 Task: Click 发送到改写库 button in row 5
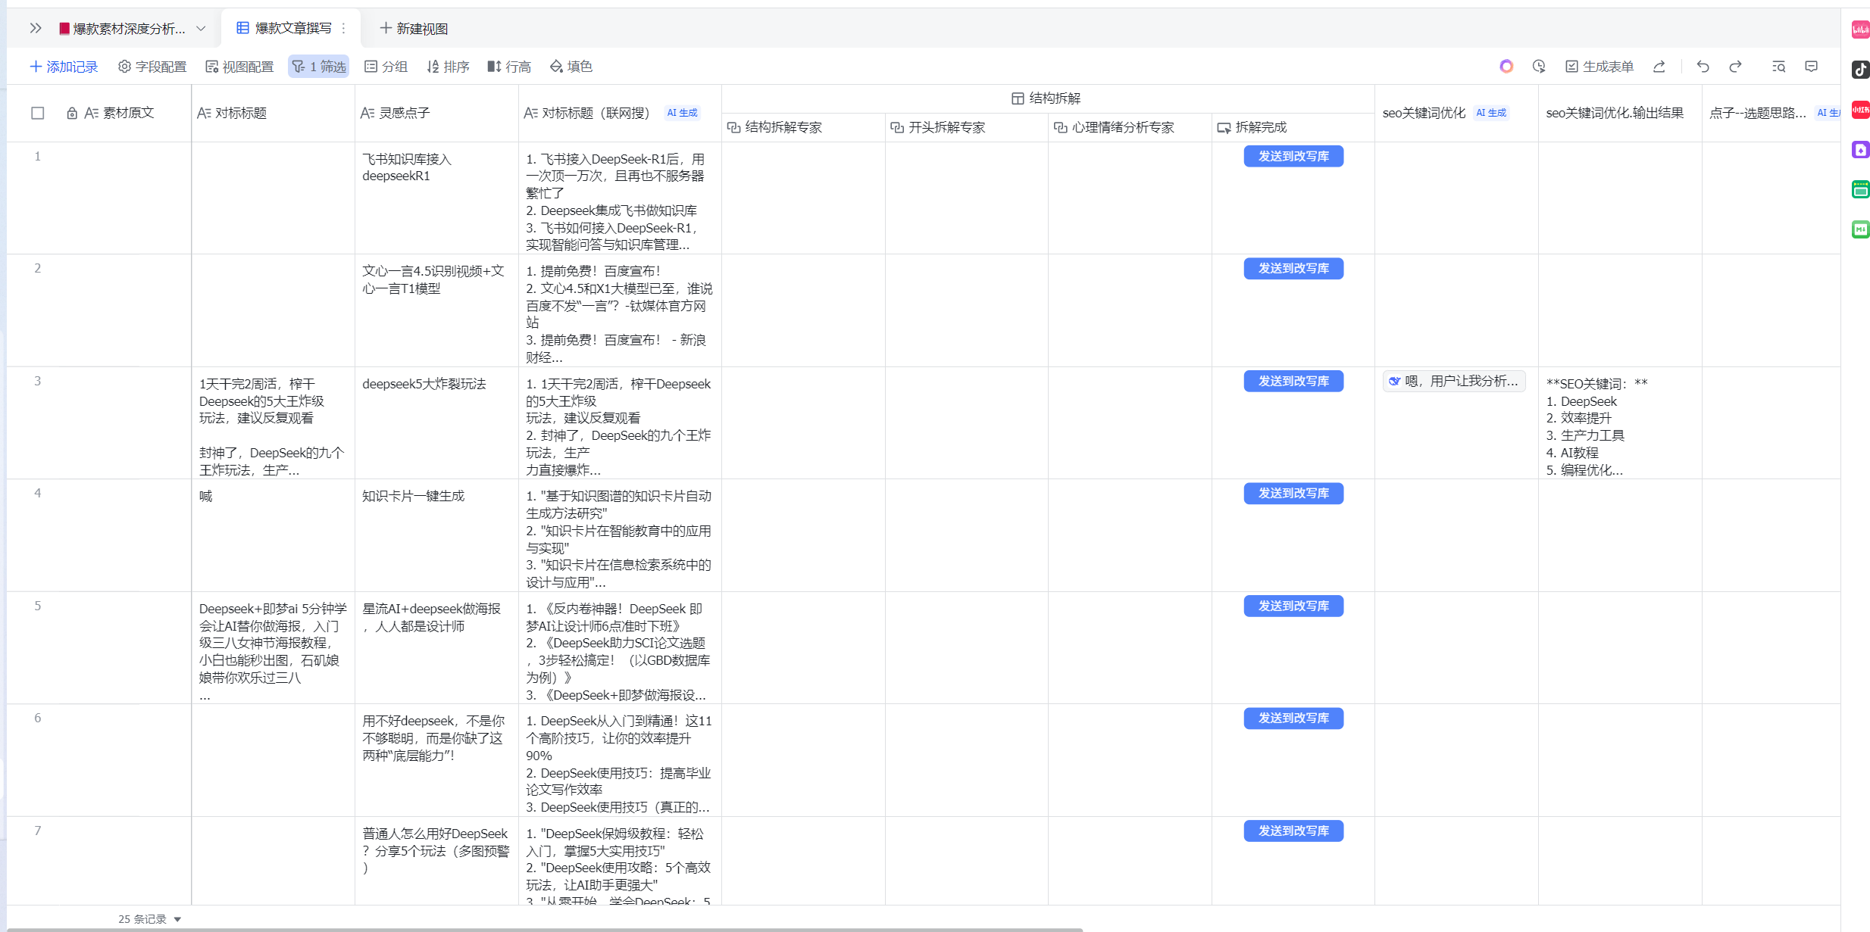(1293, 606)
